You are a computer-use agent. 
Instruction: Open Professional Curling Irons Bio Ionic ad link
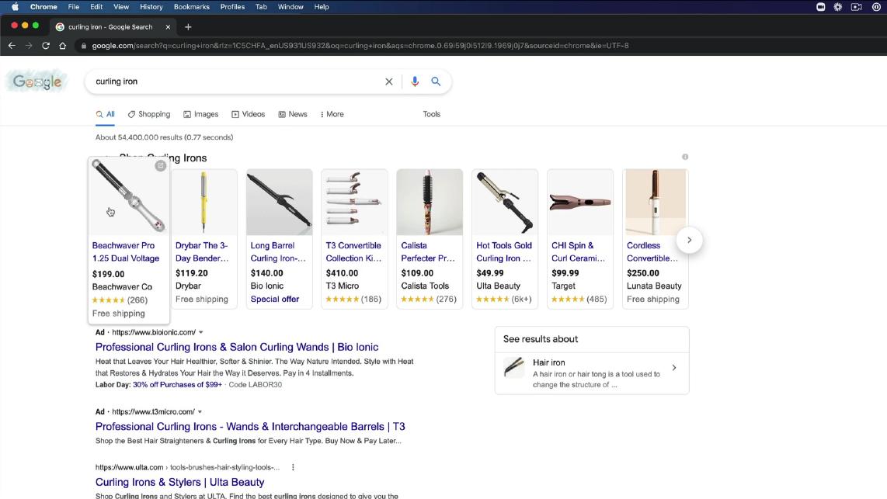pos(237,347)
